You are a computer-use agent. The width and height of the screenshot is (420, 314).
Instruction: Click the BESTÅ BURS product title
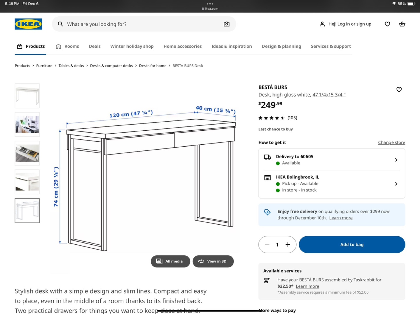tap(273, 87)
